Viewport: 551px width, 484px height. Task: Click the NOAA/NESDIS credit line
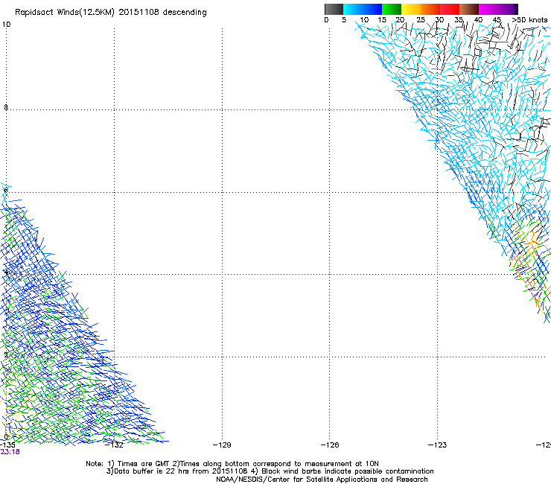point(322,480)
